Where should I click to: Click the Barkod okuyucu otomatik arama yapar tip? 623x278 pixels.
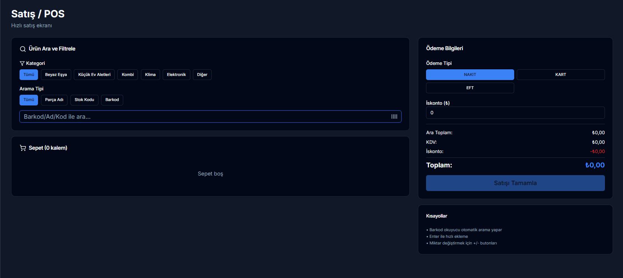click(x=465, y=230)
